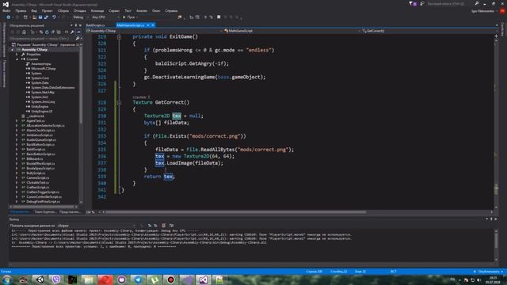Open the Сервис menu
This screenshot has width=507, height=285.
[114, 10]
